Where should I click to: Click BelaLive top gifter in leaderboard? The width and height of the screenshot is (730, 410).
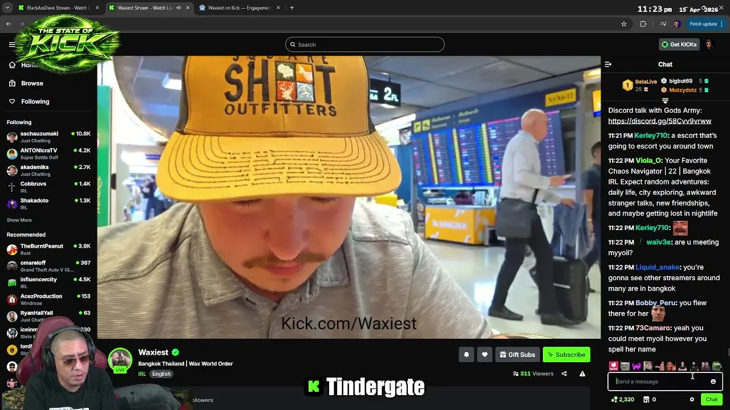646,81
